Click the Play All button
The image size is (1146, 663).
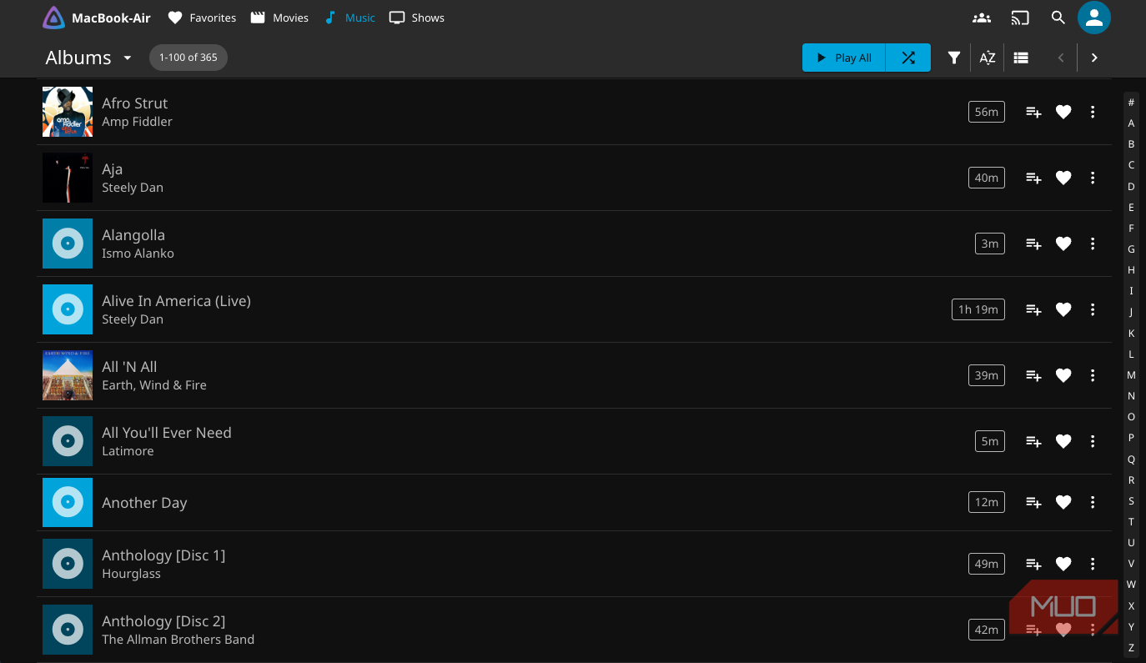pos(844,58)
